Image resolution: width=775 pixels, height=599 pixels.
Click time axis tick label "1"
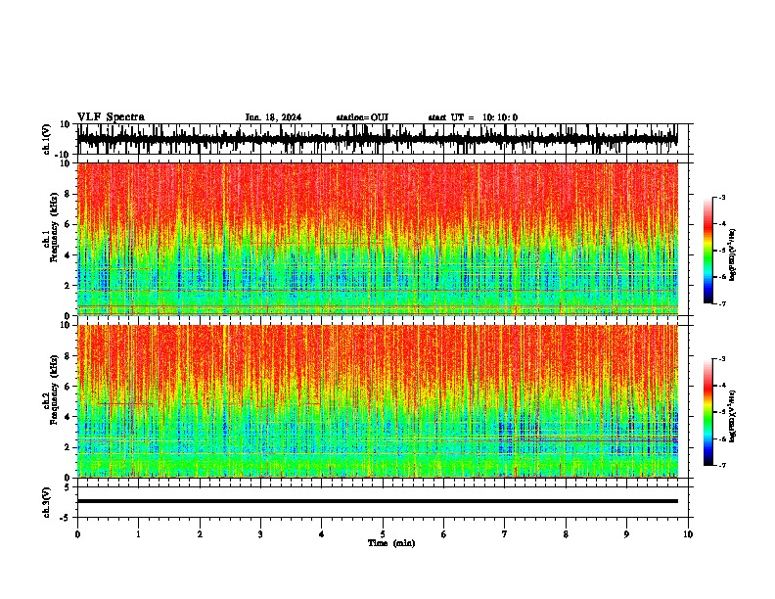(x=138, y=534)
